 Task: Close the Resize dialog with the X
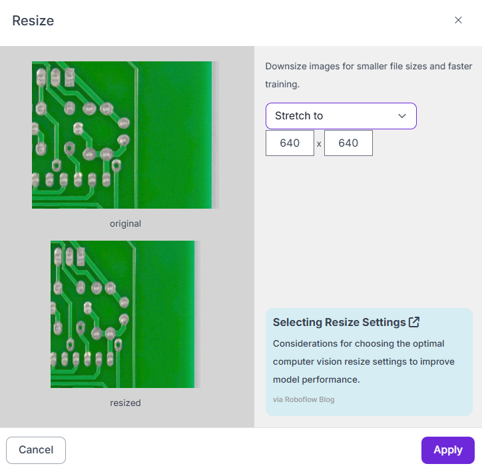point(458,20)
